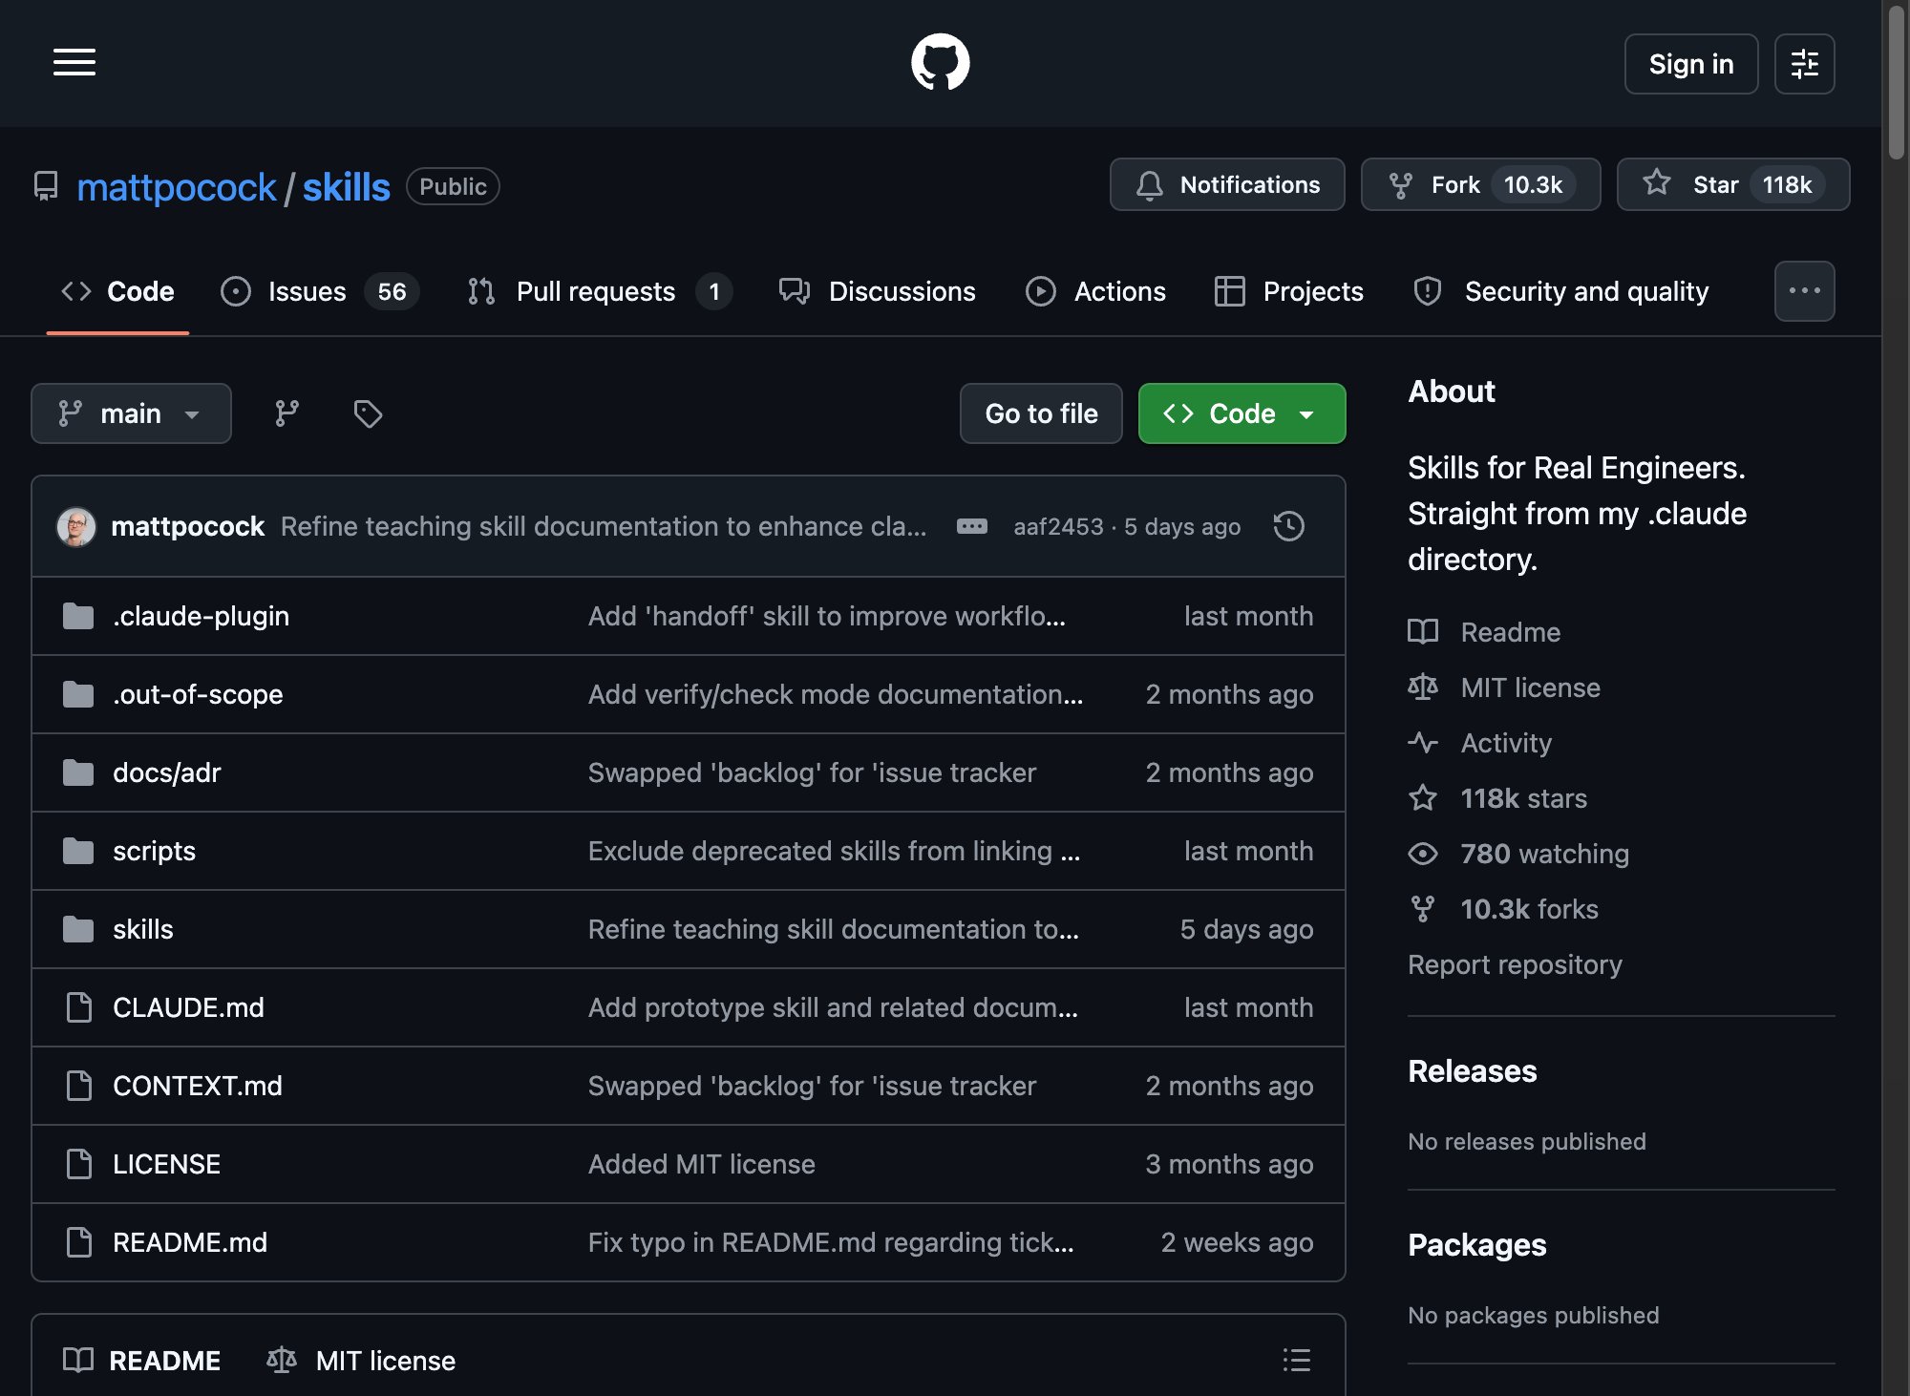Click the CONTEXT.md file icon
The width and height of the screenshot is (1910, 1396).
click(79, 1086)
